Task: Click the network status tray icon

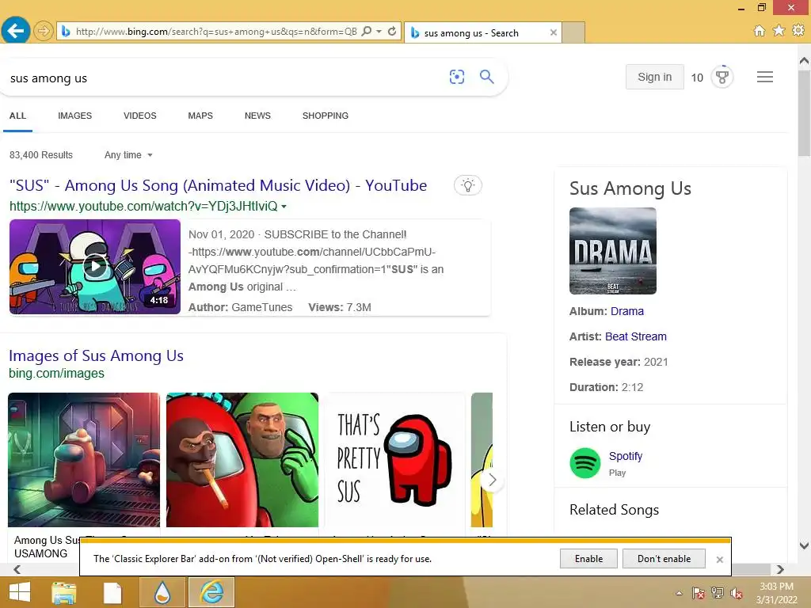Action: (718, 593)
